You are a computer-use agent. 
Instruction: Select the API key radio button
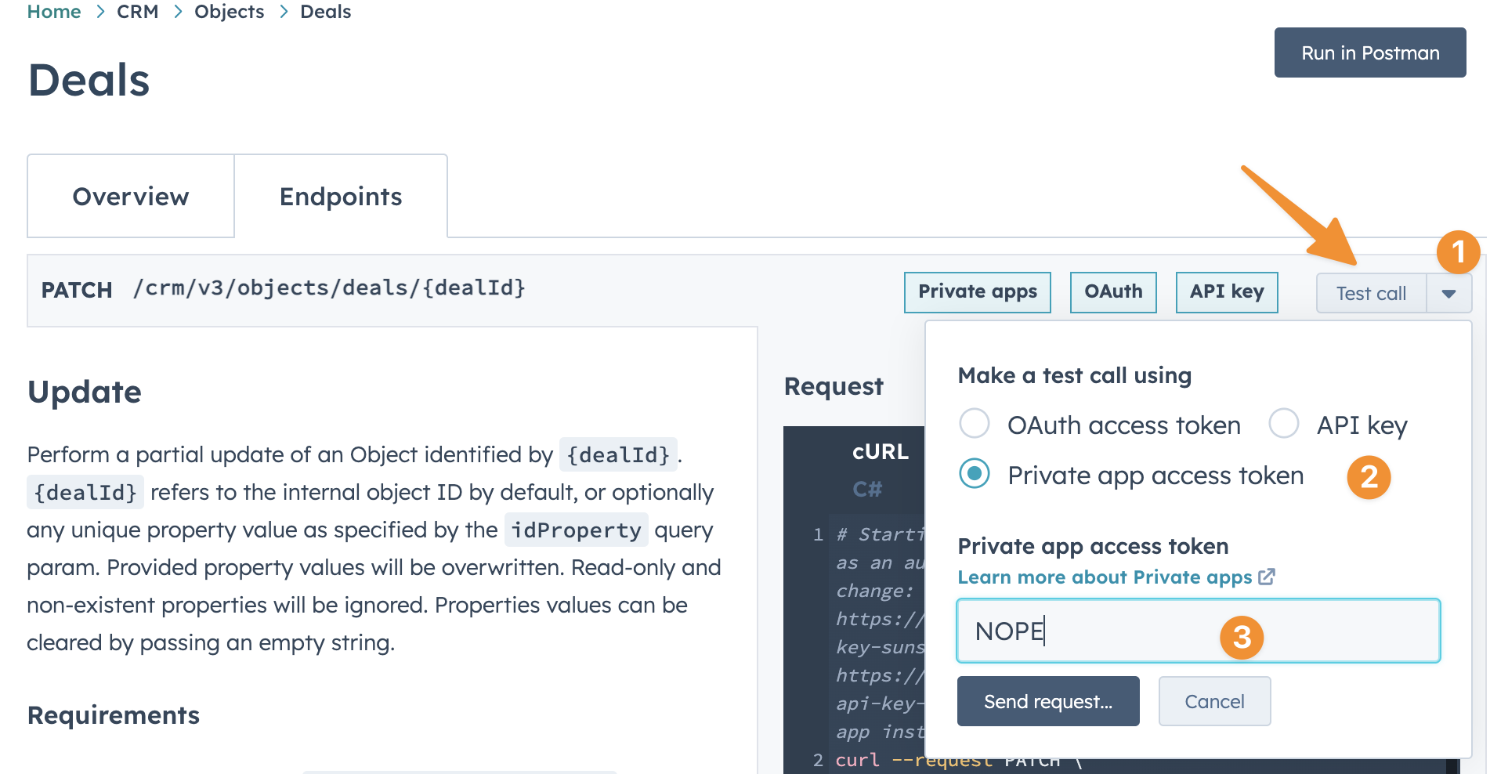(1284, 423)
